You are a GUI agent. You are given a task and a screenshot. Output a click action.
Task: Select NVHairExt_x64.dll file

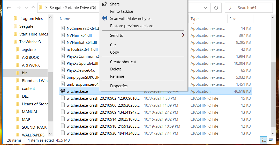[82, 42]
